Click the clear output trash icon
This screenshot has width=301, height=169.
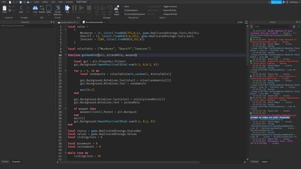[x=294, y=27]
